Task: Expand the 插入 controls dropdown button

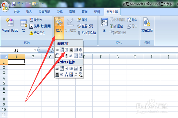Action: [59, 28]
